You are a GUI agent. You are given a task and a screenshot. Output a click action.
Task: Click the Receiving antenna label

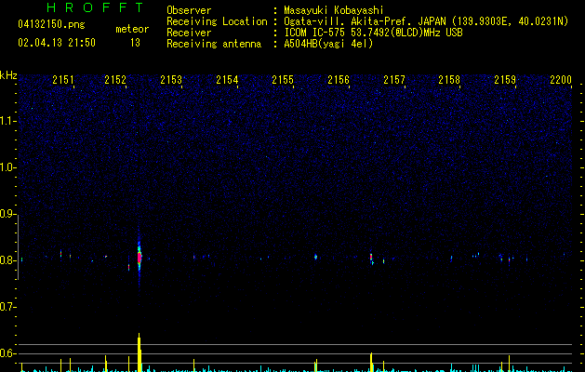pyautogui.click(x=214, y=44)
